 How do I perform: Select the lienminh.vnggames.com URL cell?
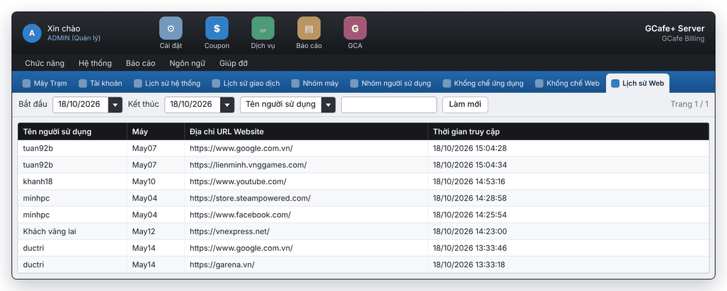coord(306,165)
